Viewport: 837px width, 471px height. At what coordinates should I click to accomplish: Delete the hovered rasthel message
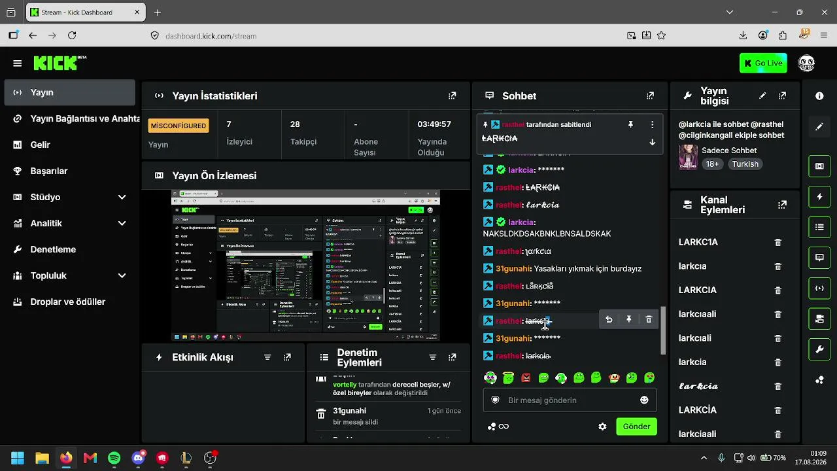tap(649, 319)
